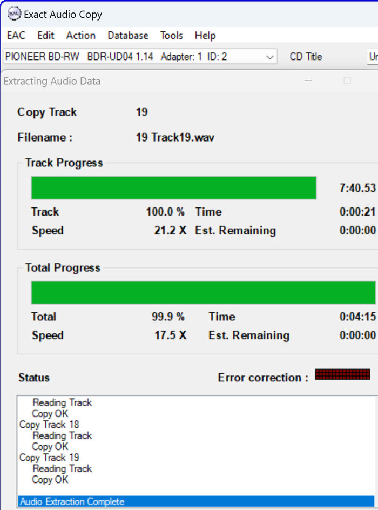This screenshot has height=510, width=378.
Task: Click the Extracting Audio Data title bar
Action: [x=153, y=81]
